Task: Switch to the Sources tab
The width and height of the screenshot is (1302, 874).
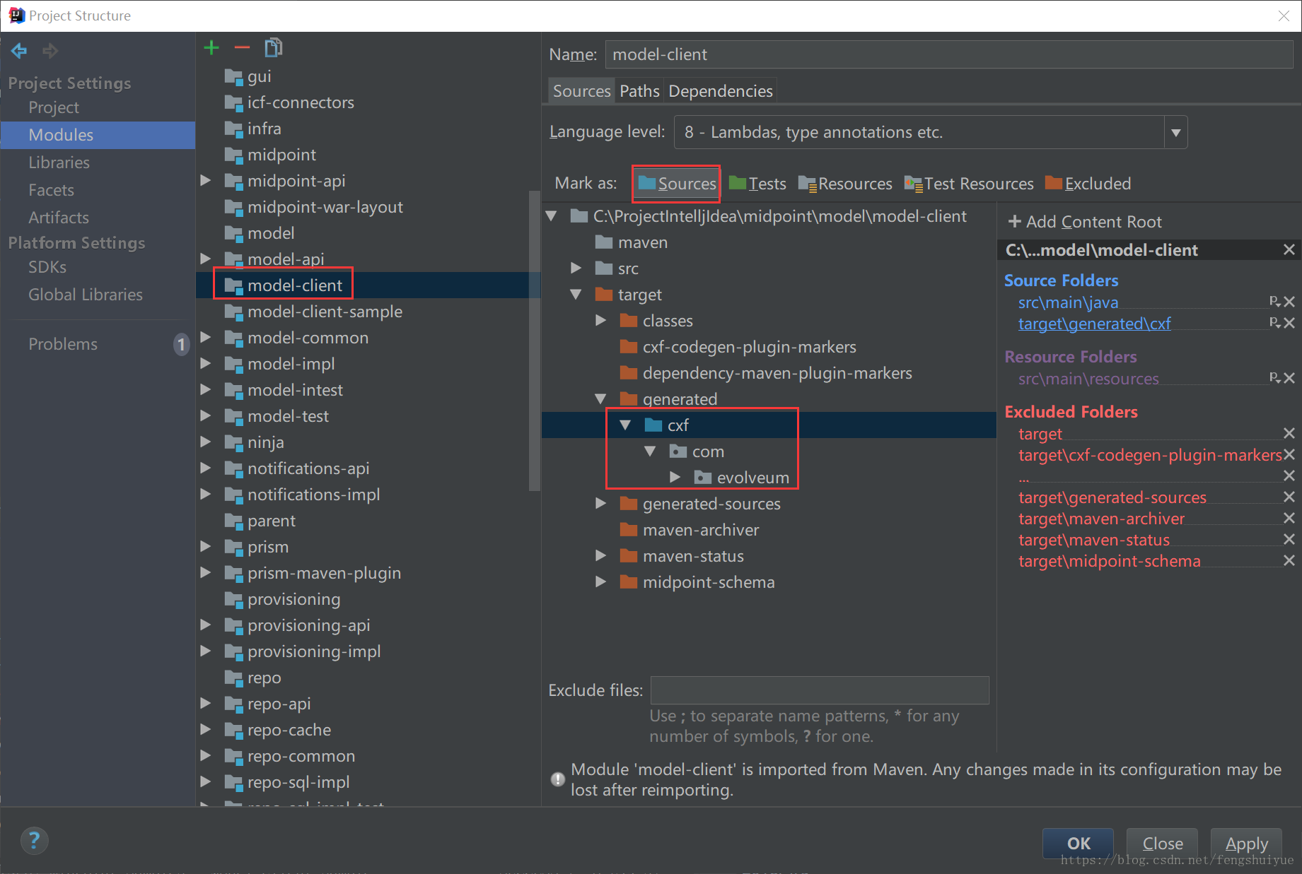Action: (x=581, y=91)
